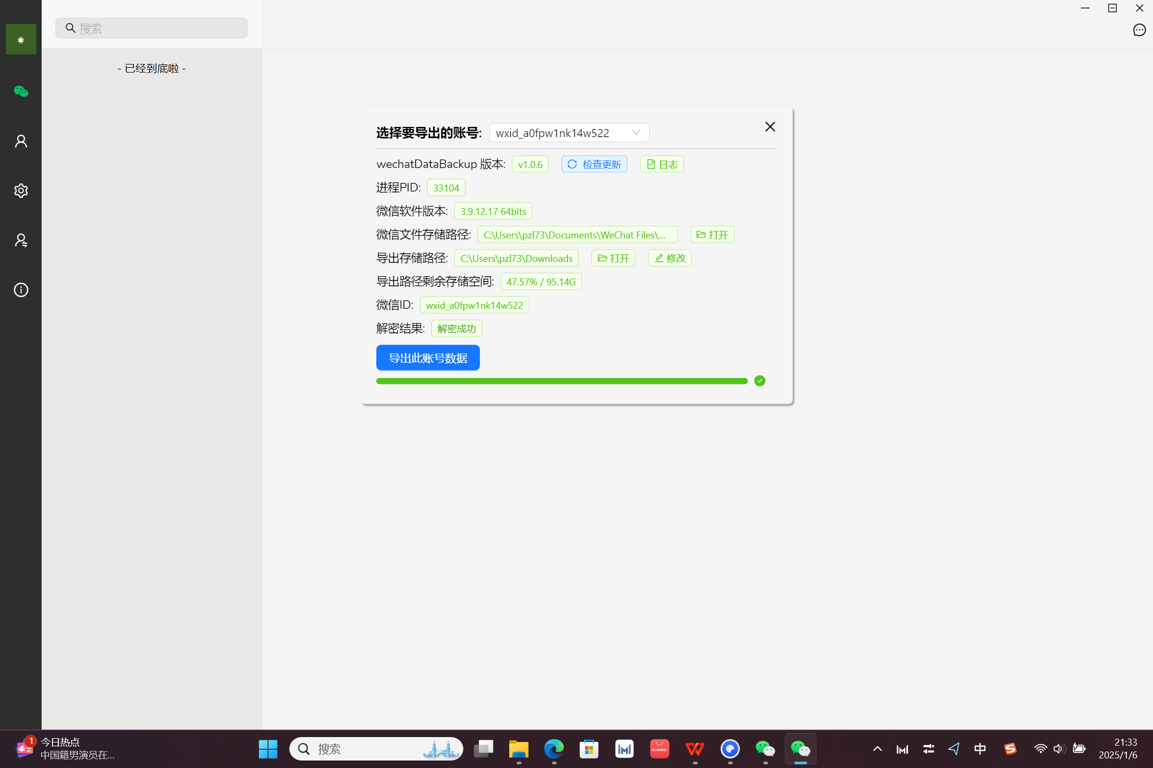Click the 已经到底啦 end-of-list text
Screen dimensions: 1153x768
(152, 68)
